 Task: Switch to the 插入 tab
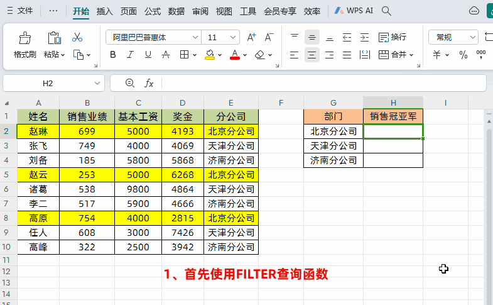coord(105,11)
